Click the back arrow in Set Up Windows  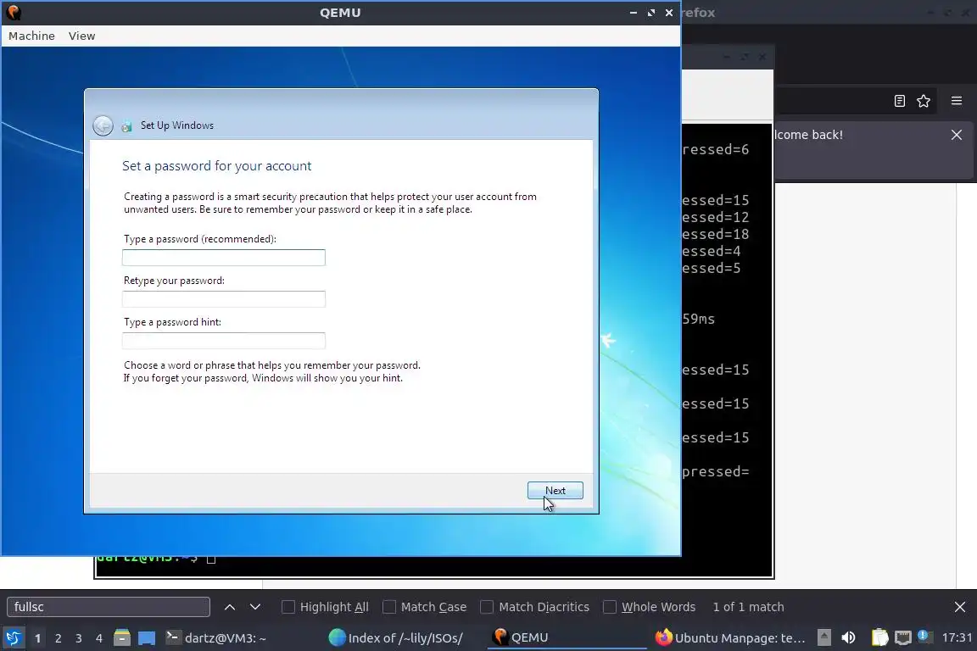coord(103,125)
